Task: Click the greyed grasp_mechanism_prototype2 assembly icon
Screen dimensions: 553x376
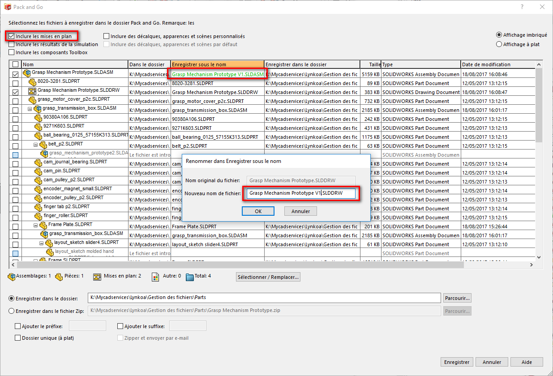Action: tap(44, 154)
